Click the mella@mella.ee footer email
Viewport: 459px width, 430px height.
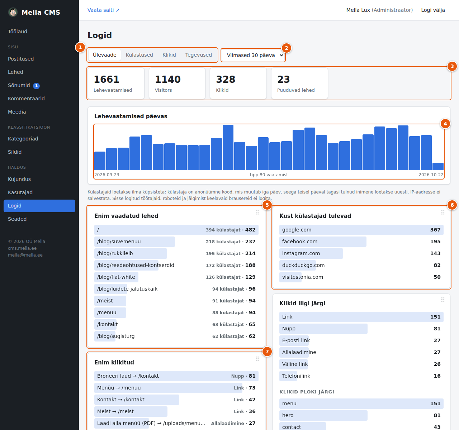[x=25, y=255]
